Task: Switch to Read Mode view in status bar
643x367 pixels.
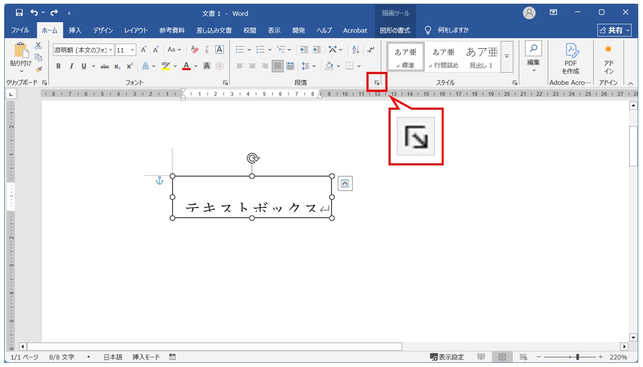Action: point(481,357)
